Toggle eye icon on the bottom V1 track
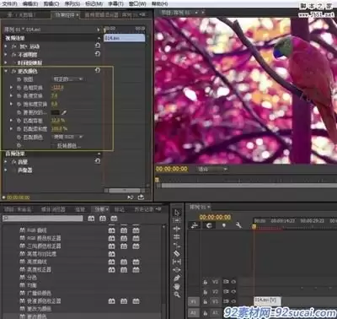Screen dimensions: 337x319 click(233, 301)
